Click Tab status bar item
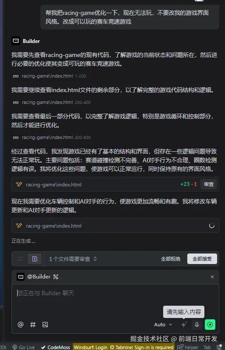This screenshot has width=225, height=350. pyautogui.click(x=207, y=347)
